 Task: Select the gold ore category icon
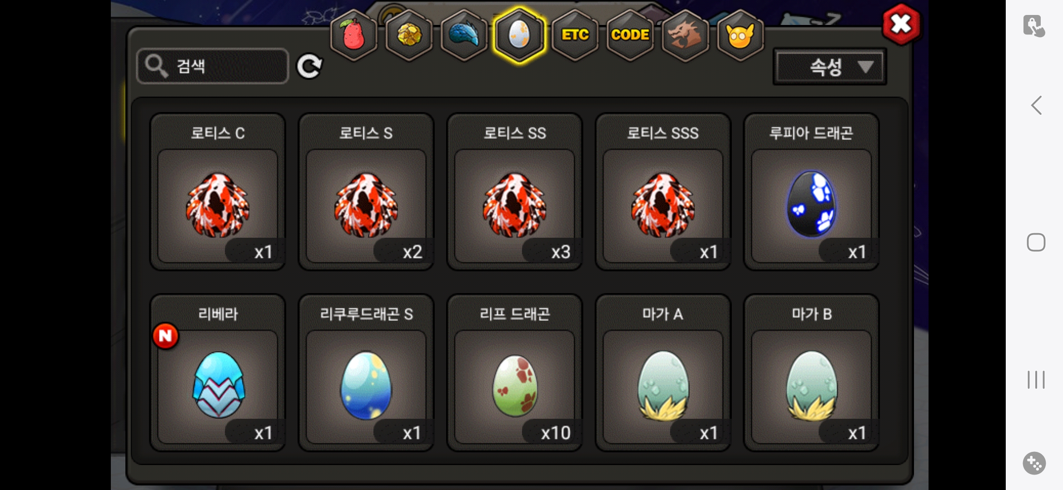(408, 35)
